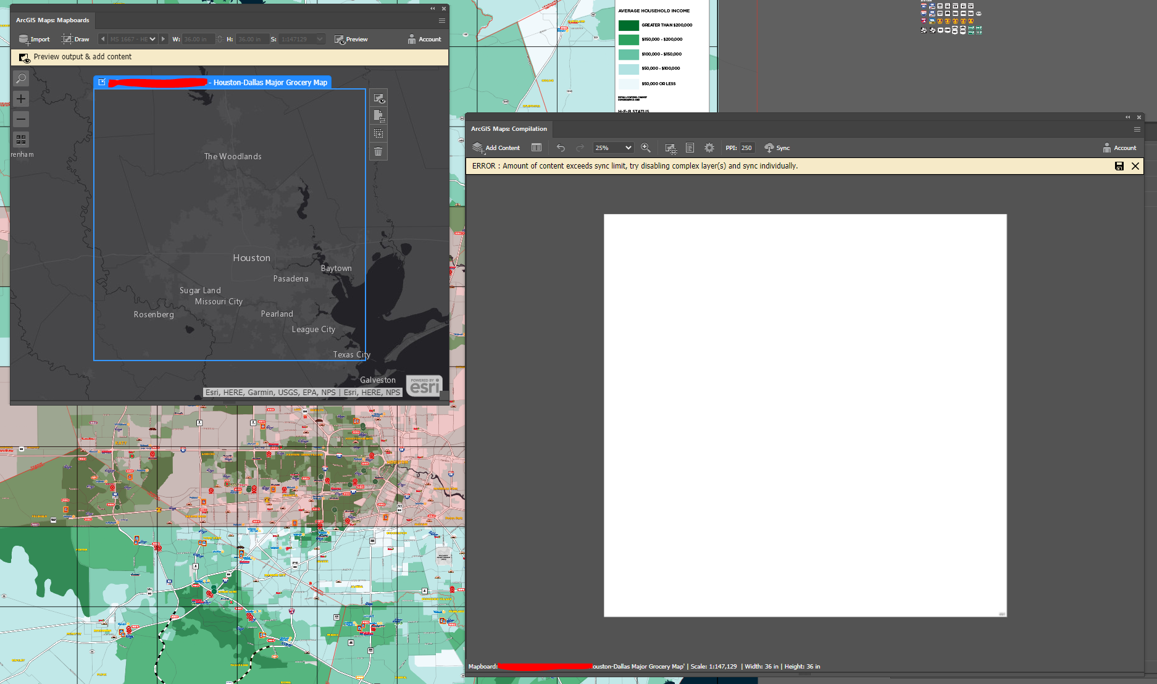The width and height of the screenshot is (1157, 684).
Task: Click the undo arrow in Compilation panel
Action: click(561, 148)
